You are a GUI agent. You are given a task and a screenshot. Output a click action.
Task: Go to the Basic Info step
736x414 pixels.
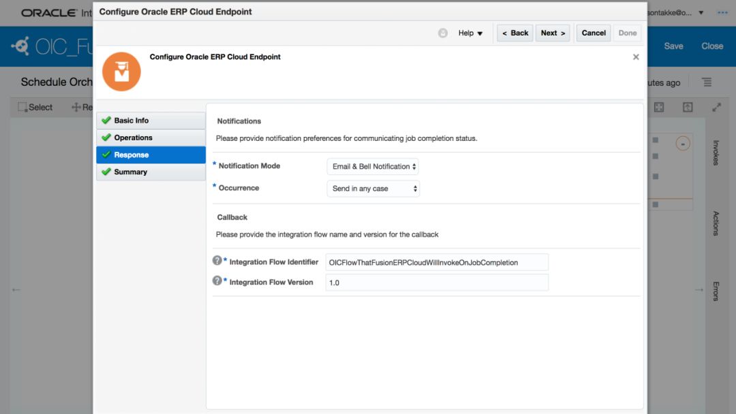[151, 121]
